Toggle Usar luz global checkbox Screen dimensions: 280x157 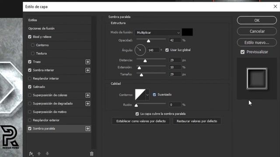pyautogui.click(x=167, y=50)
